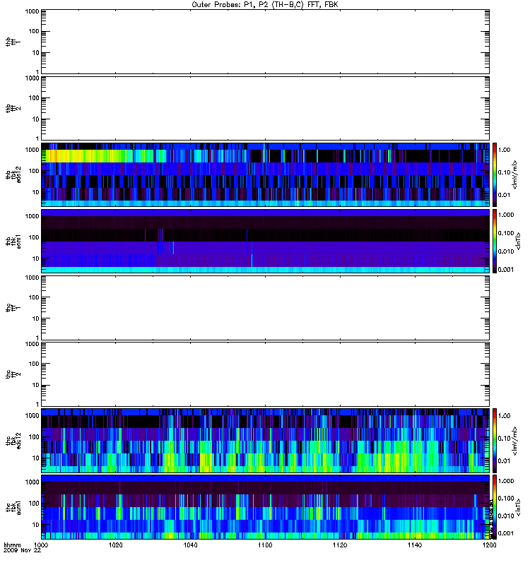Click '0.010' on thb scm1 color scale
Image resolution: width=530 pixels, height=565 pixels.
pos(506,251)
